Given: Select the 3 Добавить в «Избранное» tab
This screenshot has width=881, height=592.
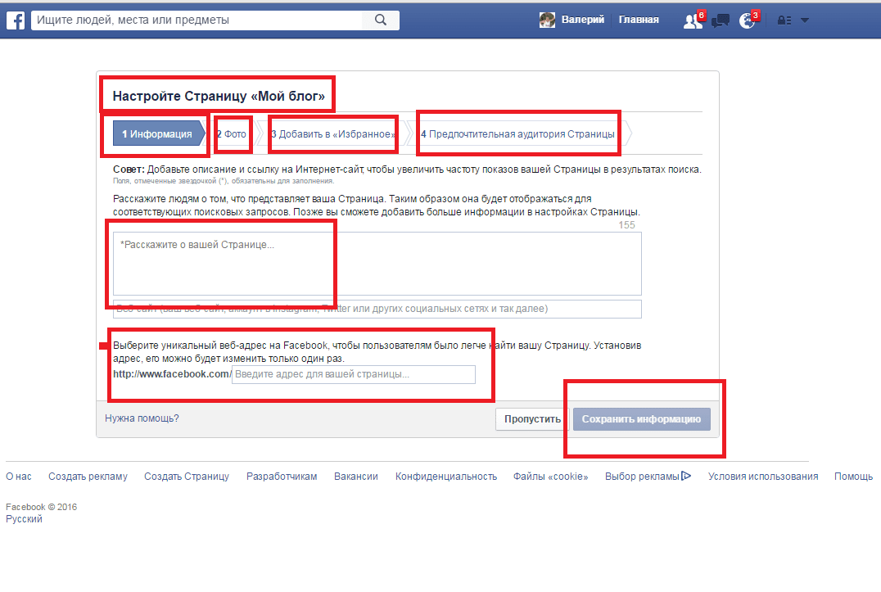Looking at the screenshot, I should pyautogui.click(x=333, y=134).
